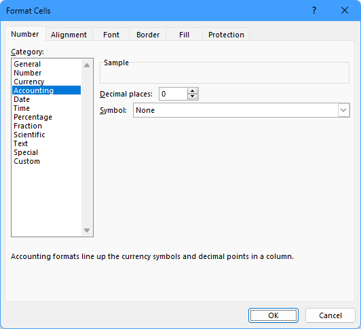Screen dimensions: 361x329
Task: Increase decimal places with the up arrow
Action: coord(192,91)
